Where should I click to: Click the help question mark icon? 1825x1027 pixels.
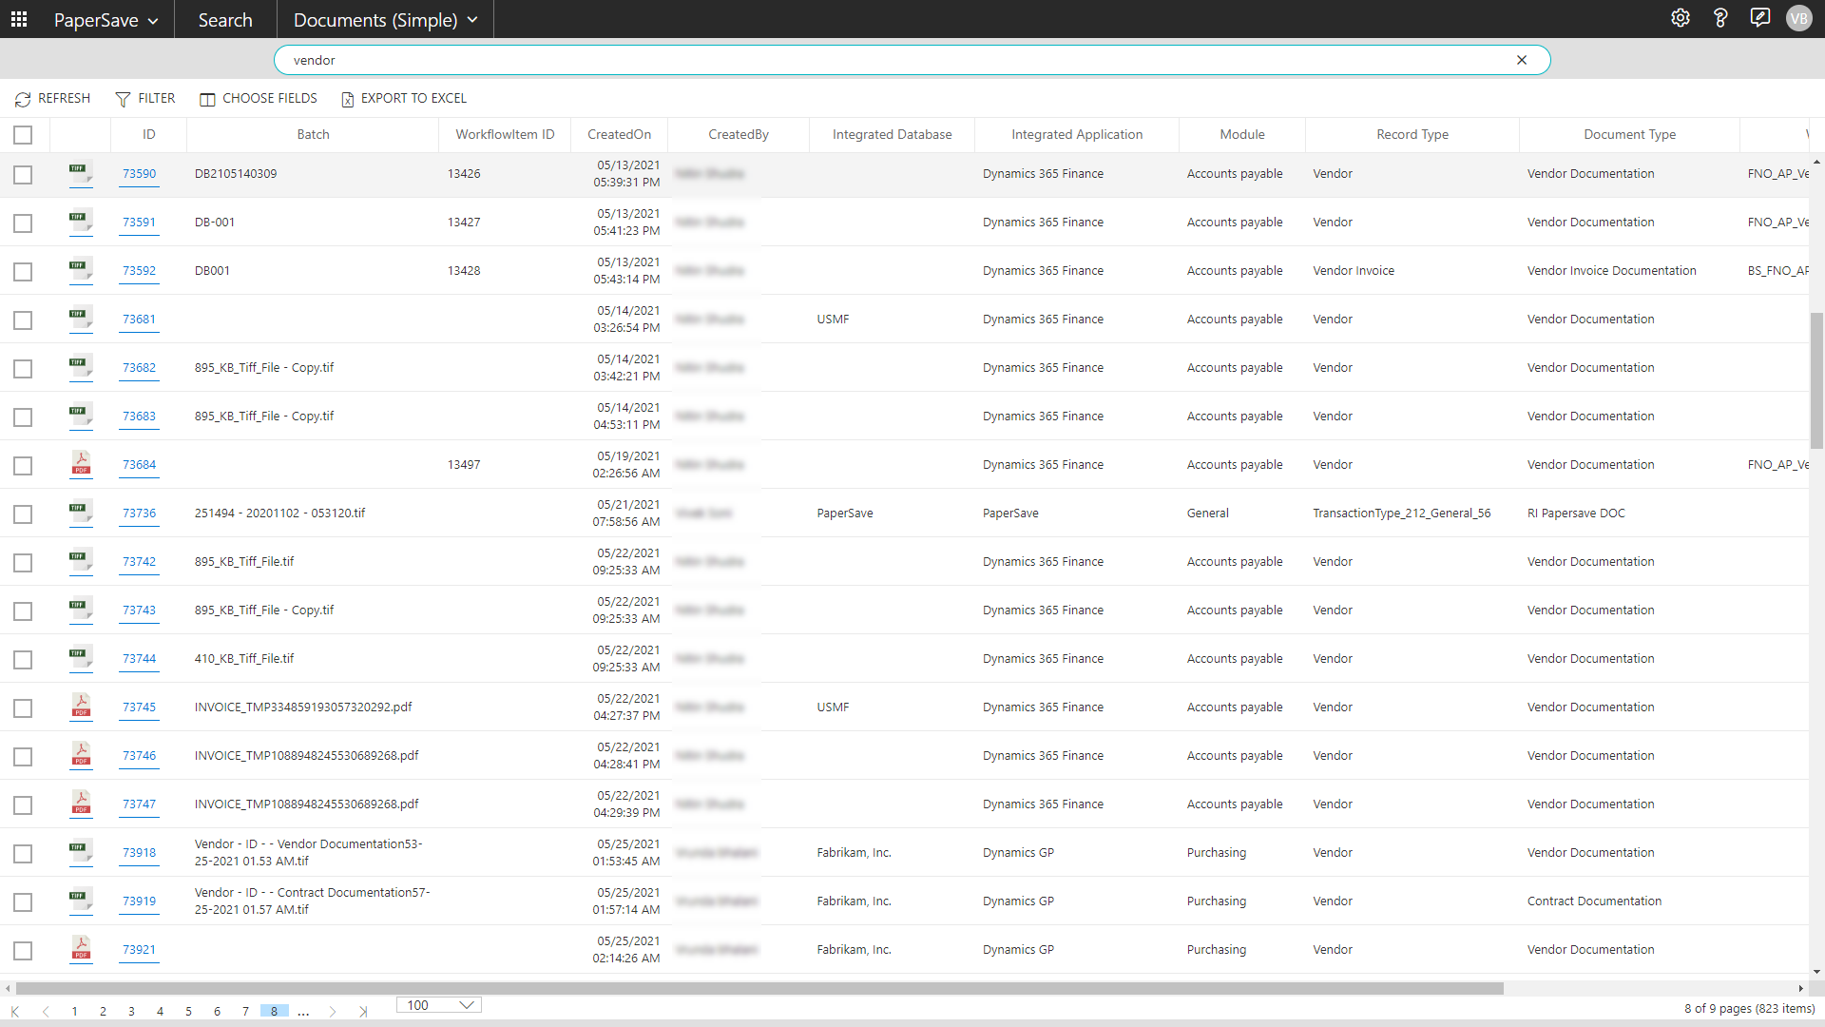point(1720,18)
